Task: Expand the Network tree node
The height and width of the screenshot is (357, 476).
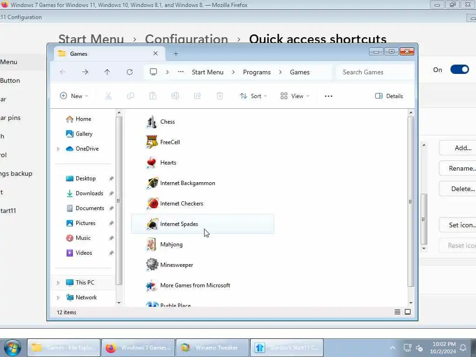Action: tap(58, 297)
